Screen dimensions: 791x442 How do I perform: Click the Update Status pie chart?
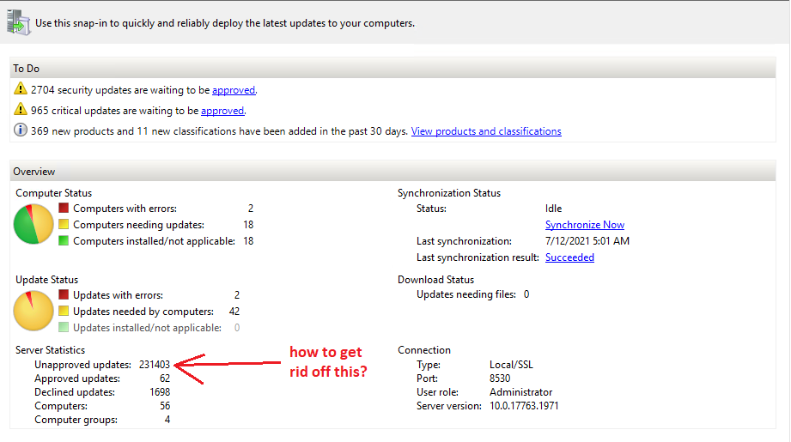pos(33,311)
